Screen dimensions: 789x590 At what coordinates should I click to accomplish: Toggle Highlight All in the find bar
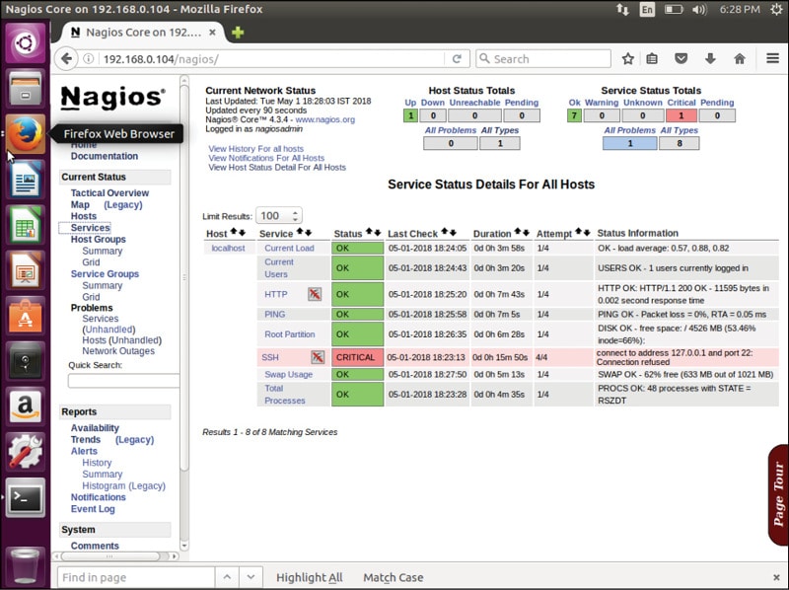click(309, 577)
